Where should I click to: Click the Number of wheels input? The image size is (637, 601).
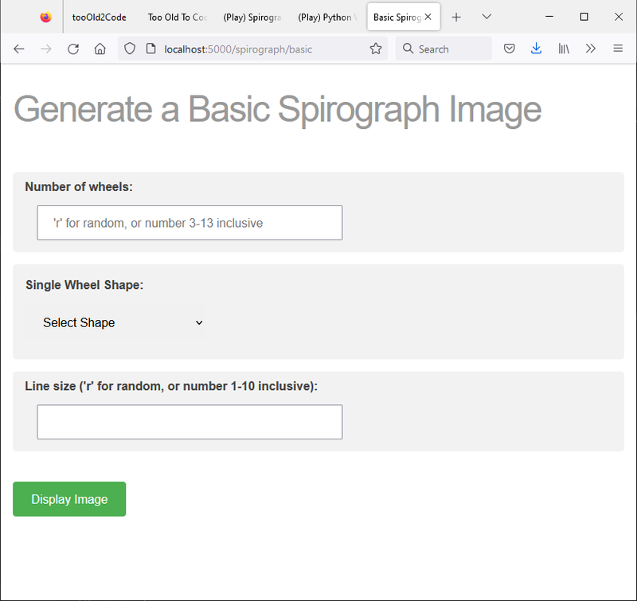tap(190, 223)
